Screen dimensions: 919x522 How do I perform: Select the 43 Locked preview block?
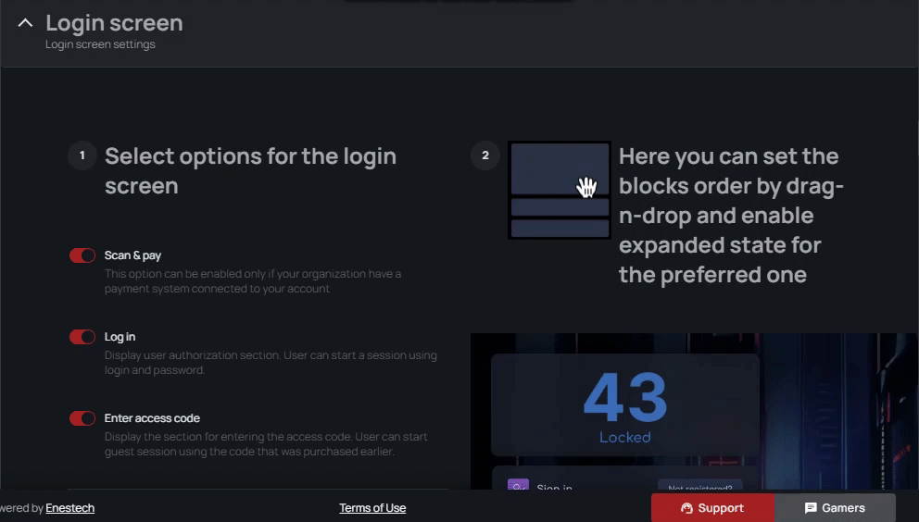pyautogui.click(x=624, y=405)
